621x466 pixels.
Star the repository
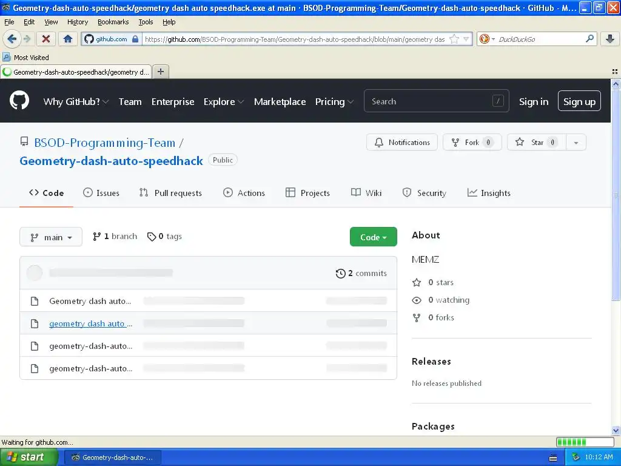537,142
